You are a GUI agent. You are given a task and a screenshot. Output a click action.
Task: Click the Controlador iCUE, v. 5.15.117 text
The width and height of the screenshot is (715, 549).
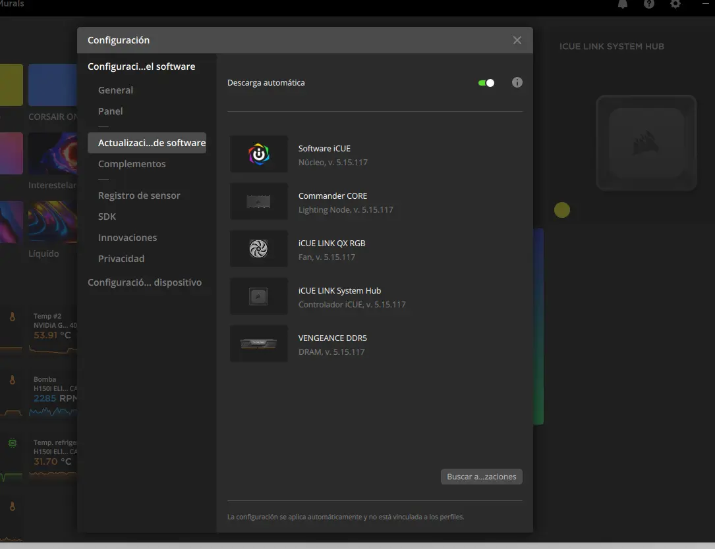[x=352, y=304]
